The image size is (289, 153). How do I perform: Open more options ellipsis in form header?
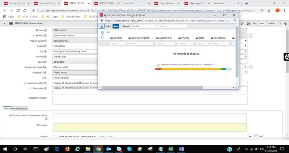(254, 23)
